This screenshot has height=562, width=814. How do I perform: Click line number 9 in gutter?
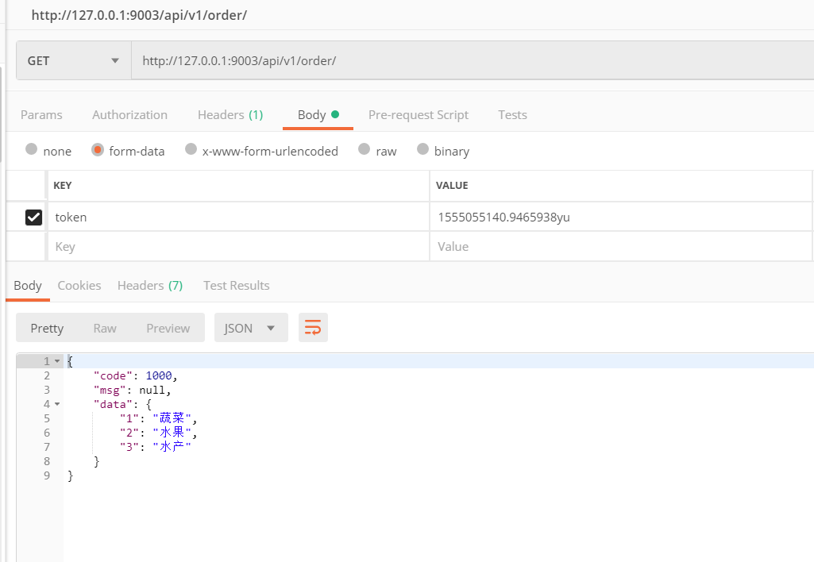coord(47,475)
